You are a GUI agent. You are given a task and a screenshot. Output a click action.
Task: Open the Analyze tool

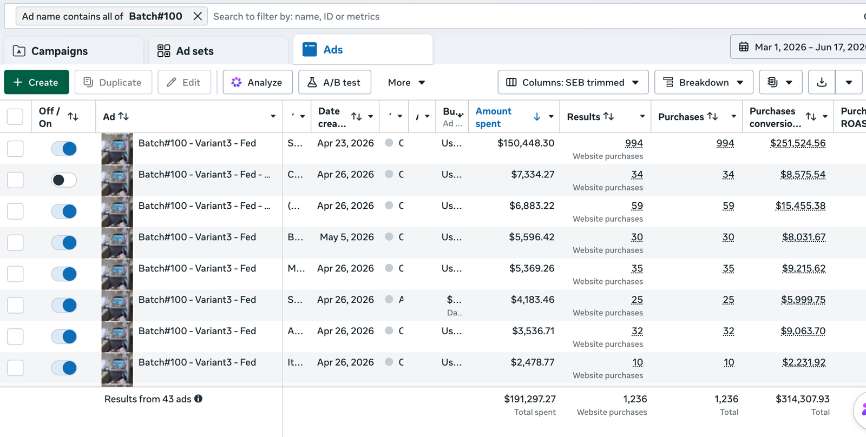[x=258, y=82]
